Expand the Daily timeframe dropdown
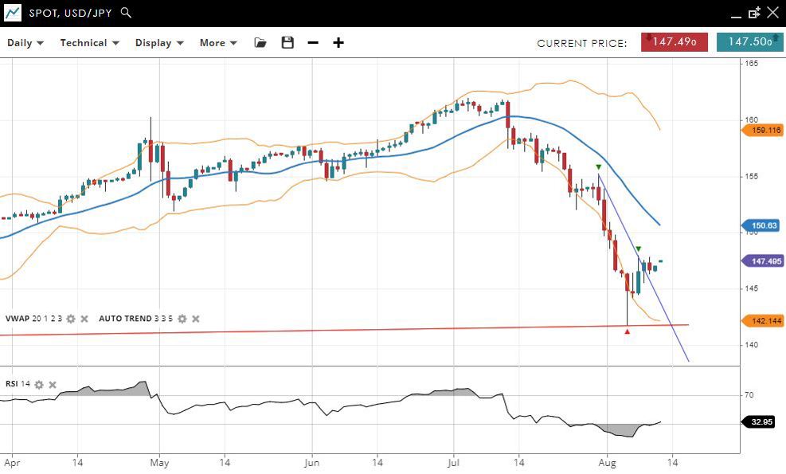Screen dimensions: 786x474 point(25,43)
